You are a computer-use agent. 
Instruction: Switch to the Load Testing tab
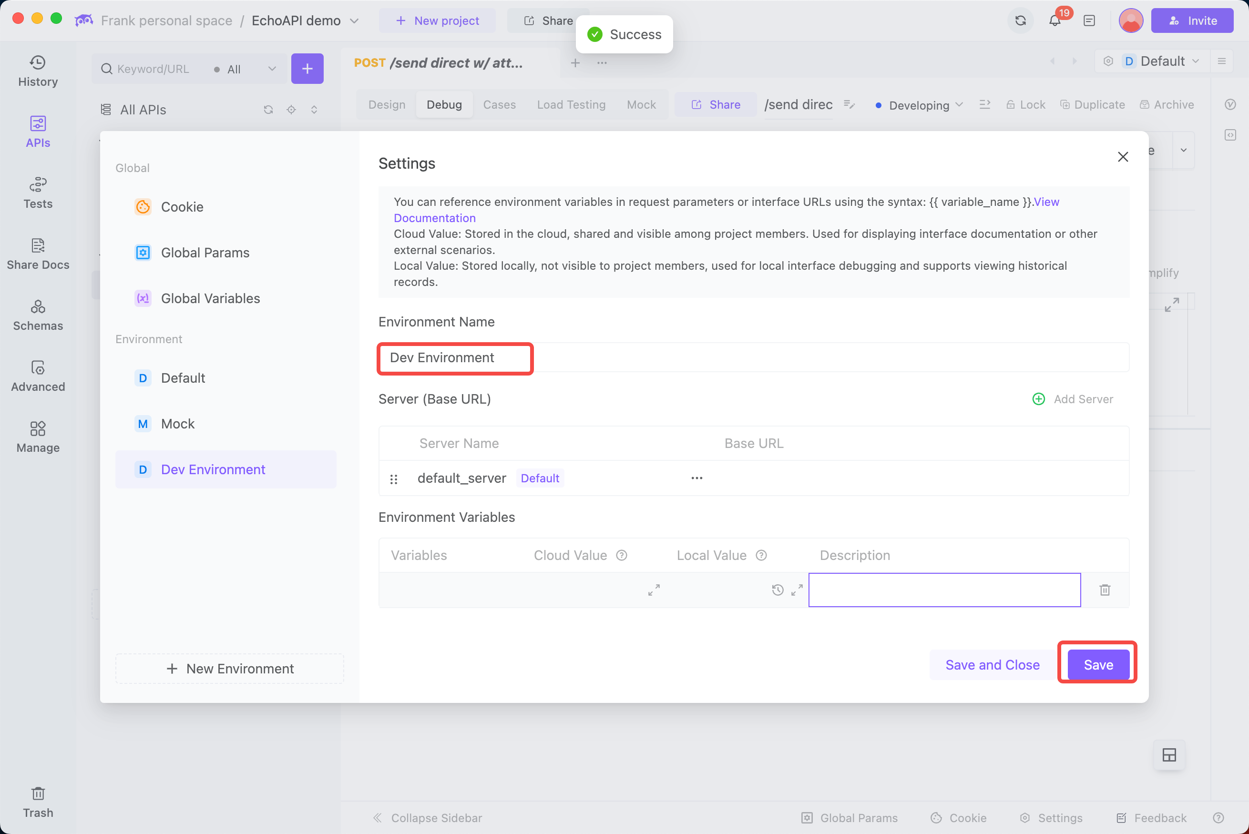(571, 105)
